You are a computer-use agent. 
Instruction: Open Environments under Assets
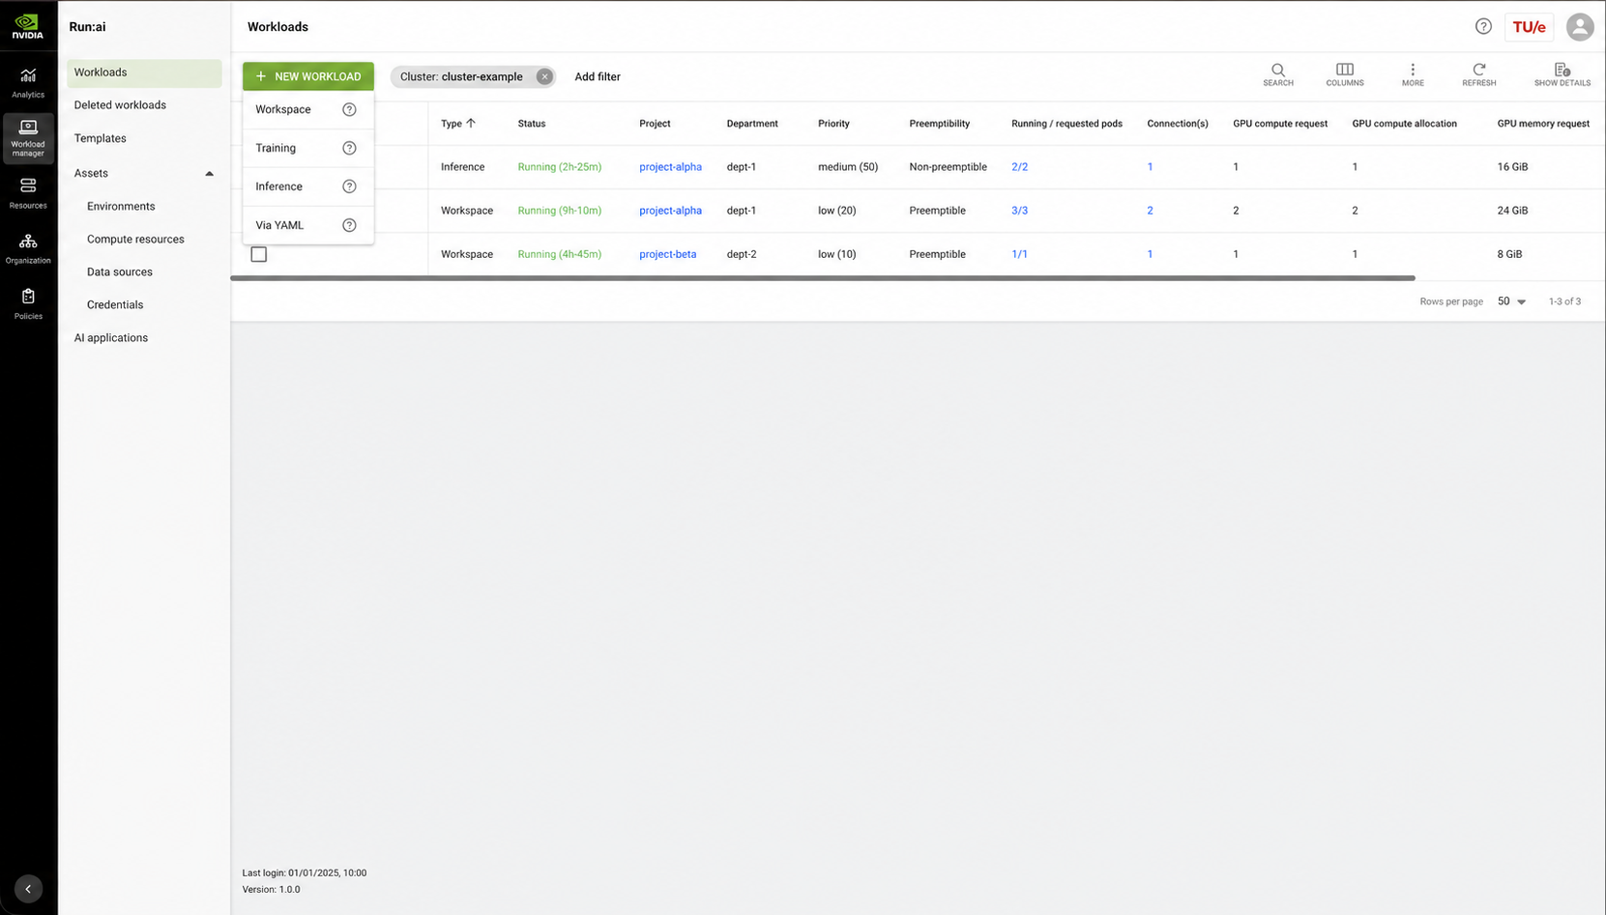click(x=121, y=206)
